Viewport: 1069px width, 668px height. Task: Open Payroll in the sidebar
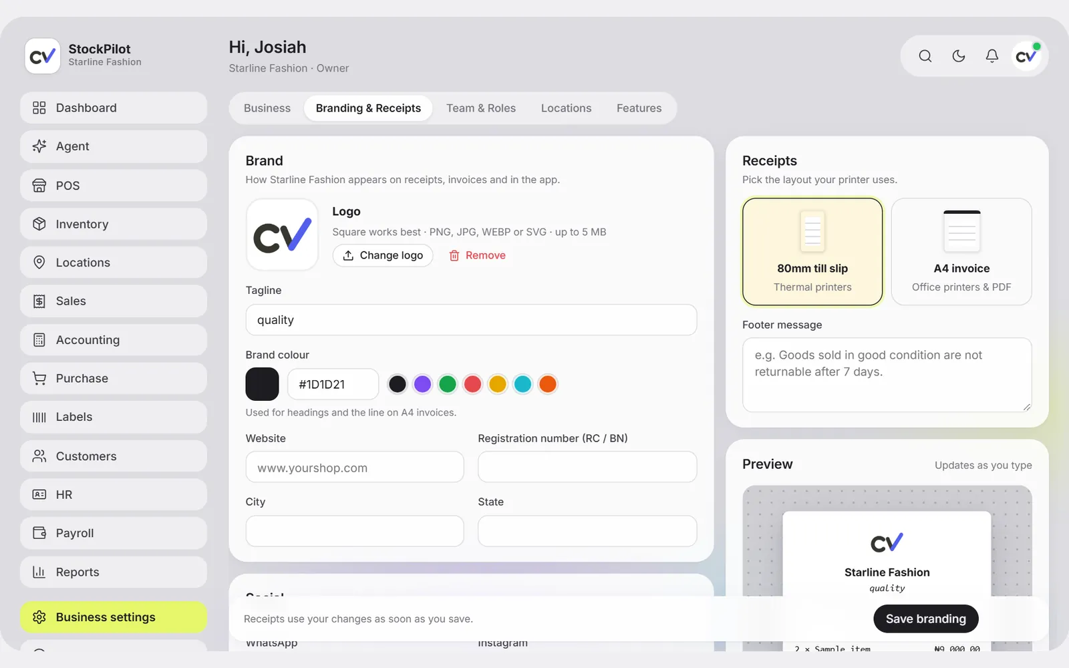pyautogui.click(x=114, y=533)
